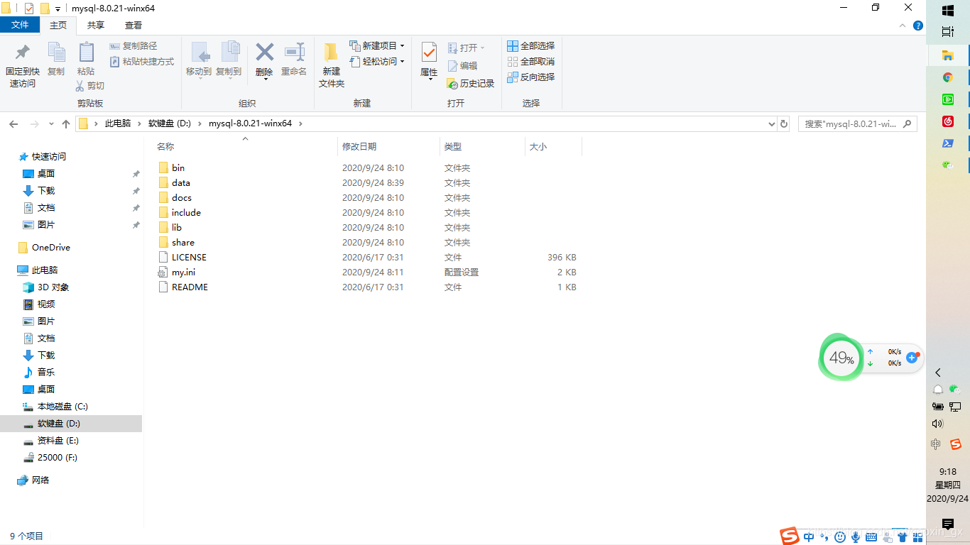Image resolution: width=970 pixels, height=545 pixels.
Task: Switch to View (查看) tab
Action: (x=133, y=25)
